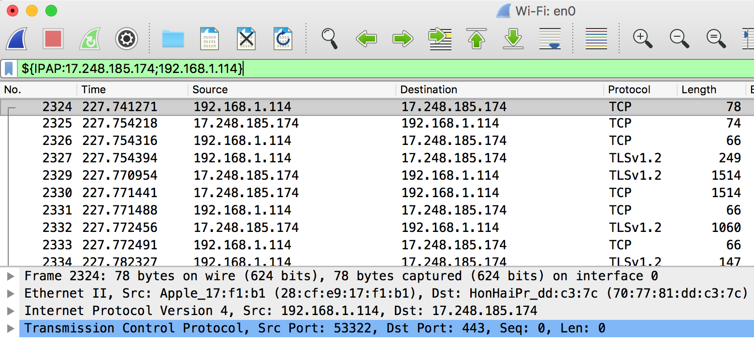Screen dimensions: 754x345
Task: Zoom in on packet list text
Action: click(x=643, y=39)
